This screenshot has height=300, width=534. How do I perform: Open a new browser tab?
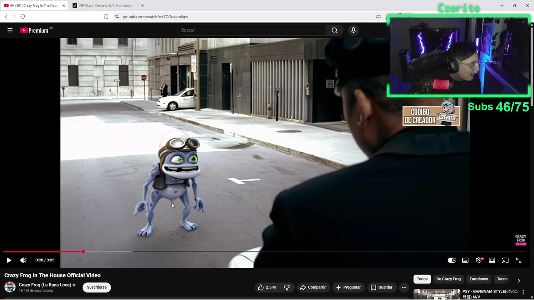pyautogui.click(x=142, y=5)
